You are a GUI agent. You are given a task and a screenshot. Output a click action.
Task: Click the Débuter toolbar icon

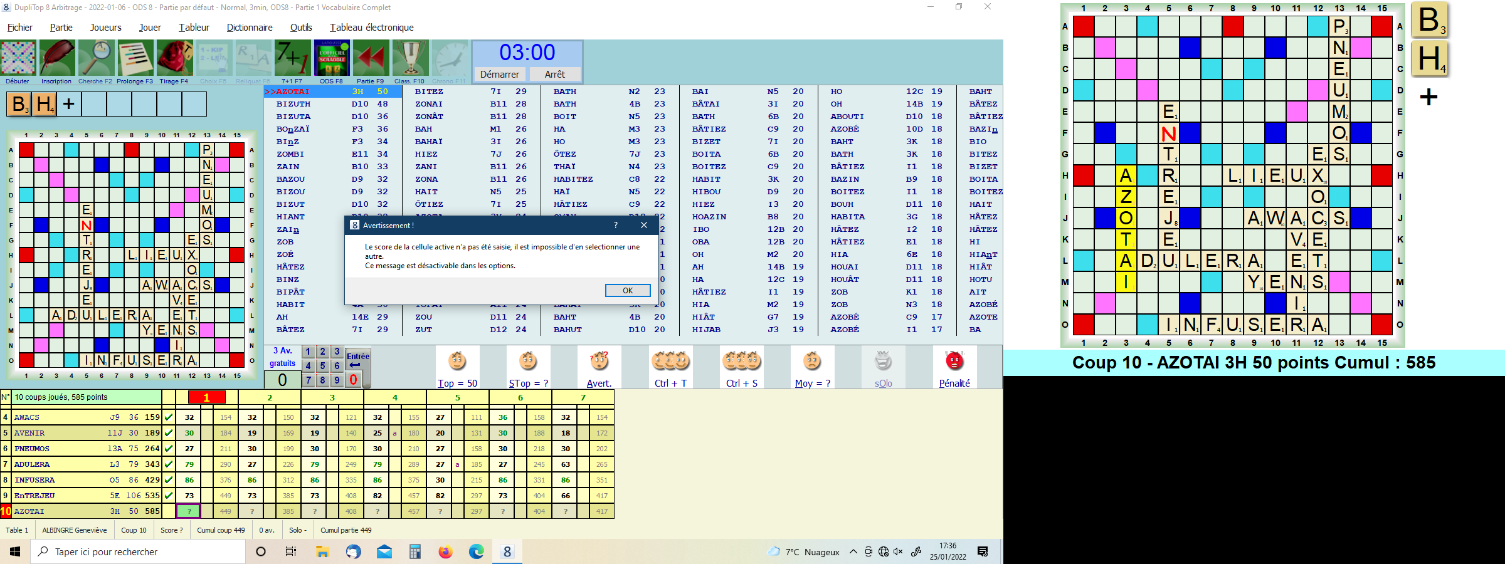pos(18,58)
